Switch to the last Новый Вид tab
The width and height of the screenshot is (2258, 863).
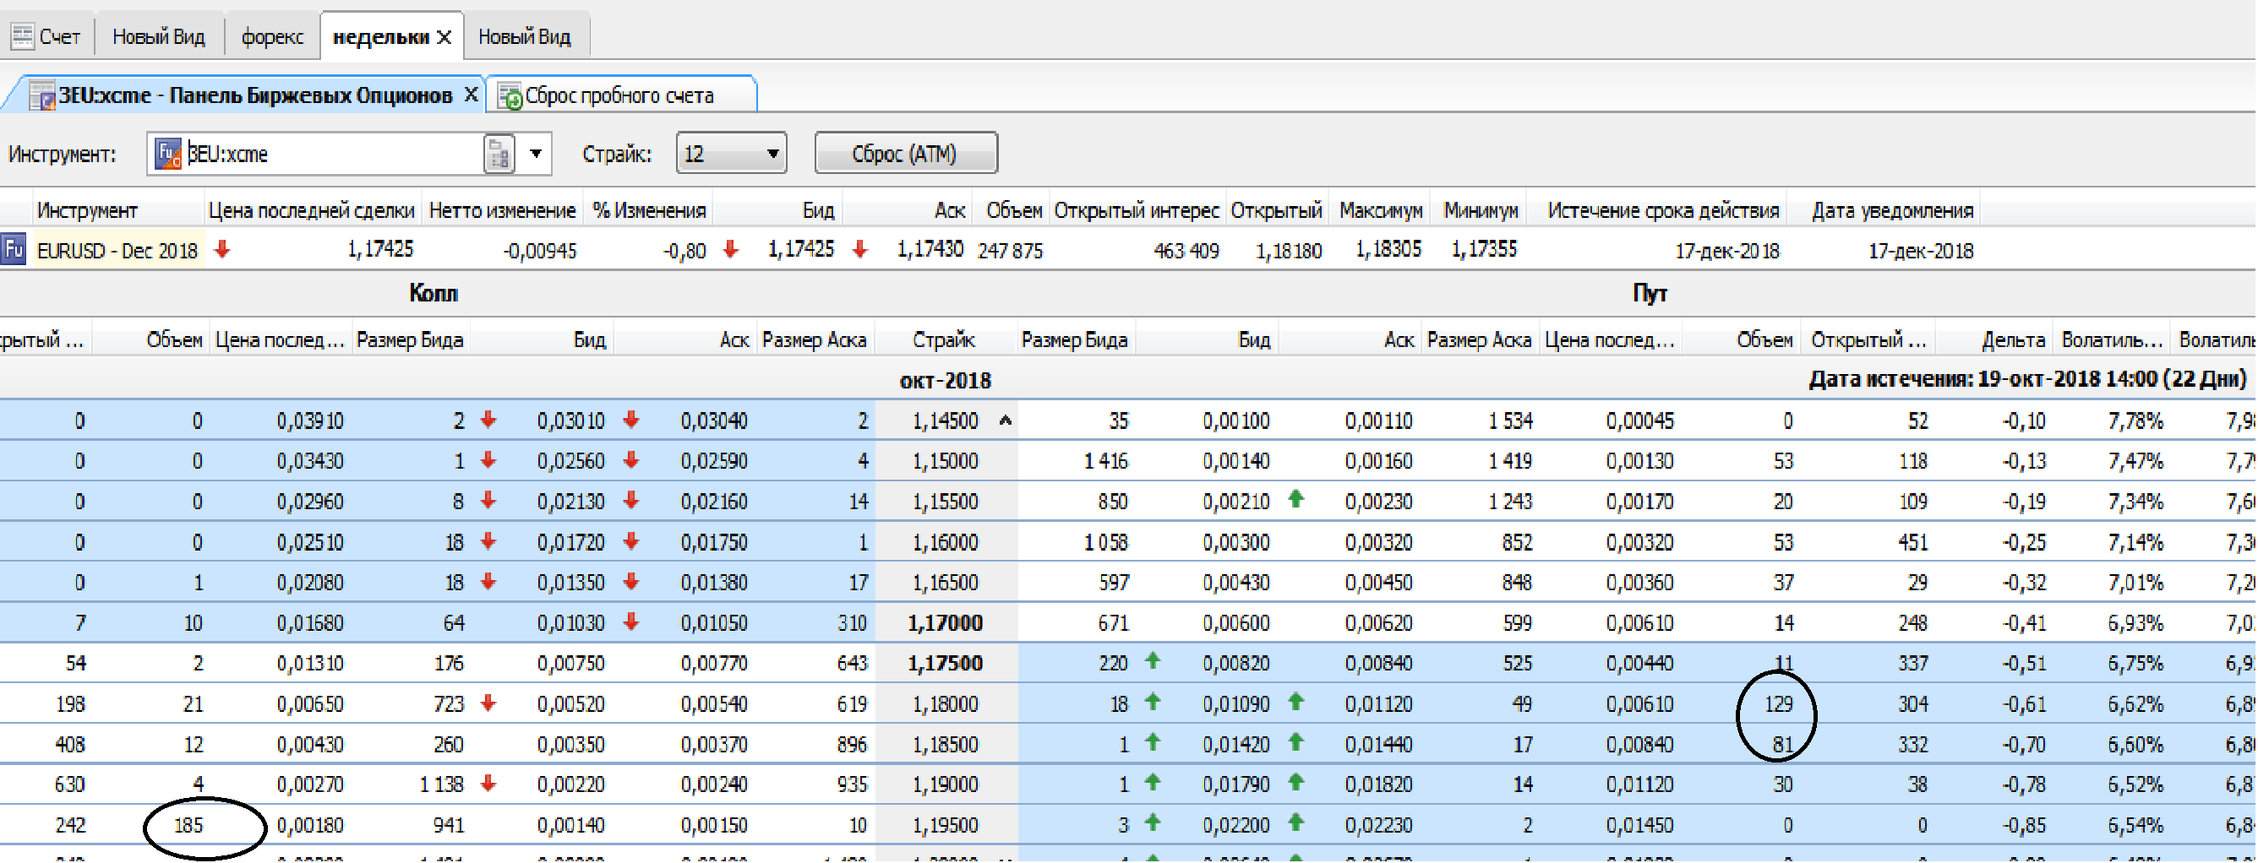[524, 36]
